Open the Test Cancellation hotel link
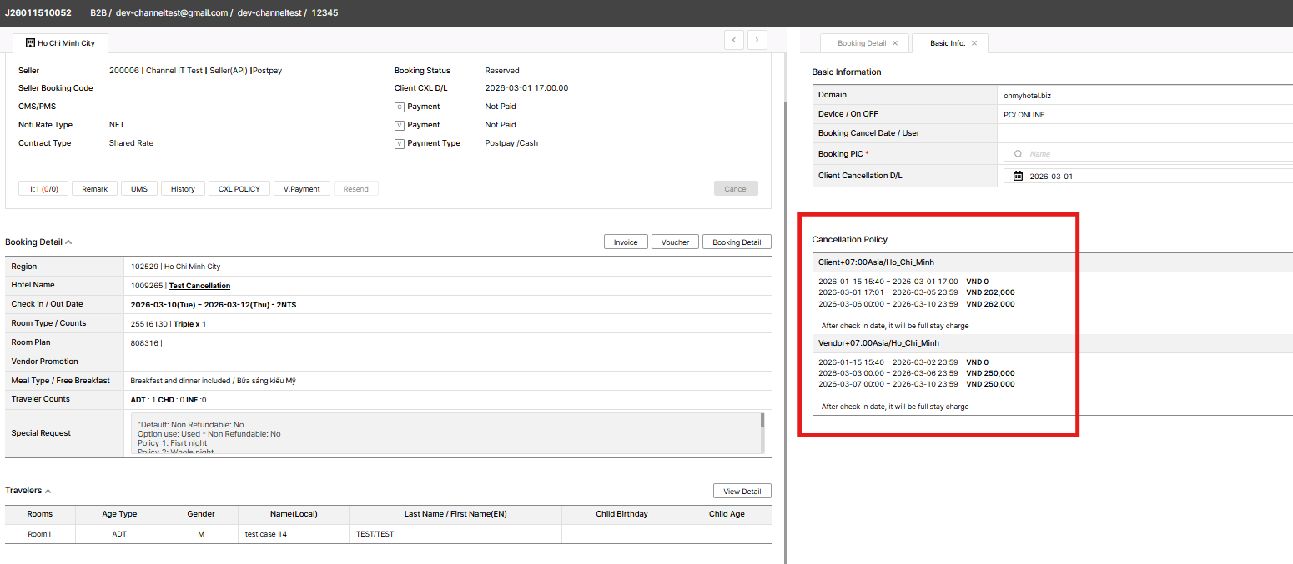The width and height of the screenshot is (1293, 564). (x=199, y=286)
